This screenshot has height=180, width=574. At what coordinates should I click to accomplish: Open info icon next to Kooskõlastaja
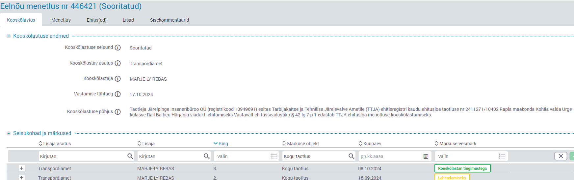tap(117, 79)
